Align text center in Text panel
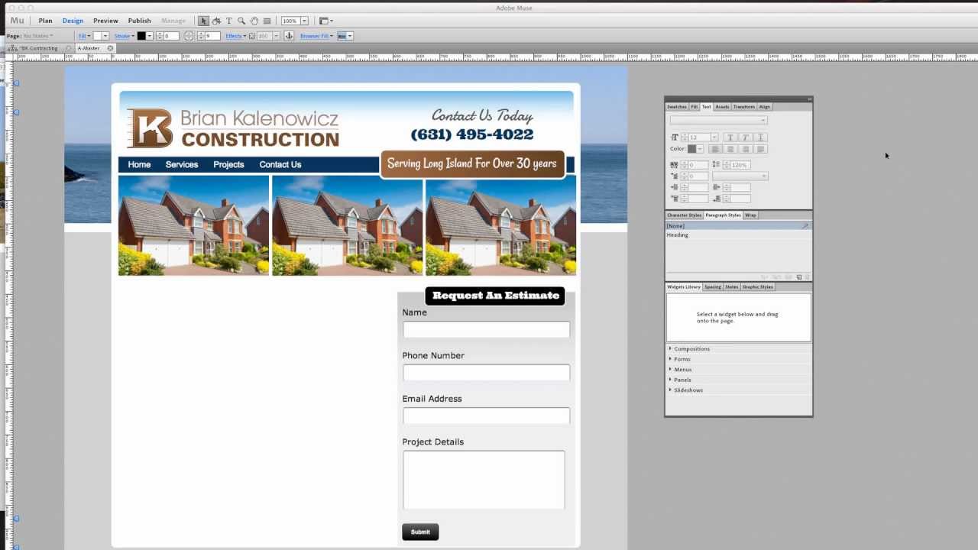The image size is (978, 550). [730, 149]
